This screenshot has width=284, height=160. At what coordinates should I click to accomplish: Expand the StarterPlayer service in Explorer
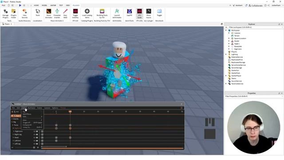tap(226, 76)
